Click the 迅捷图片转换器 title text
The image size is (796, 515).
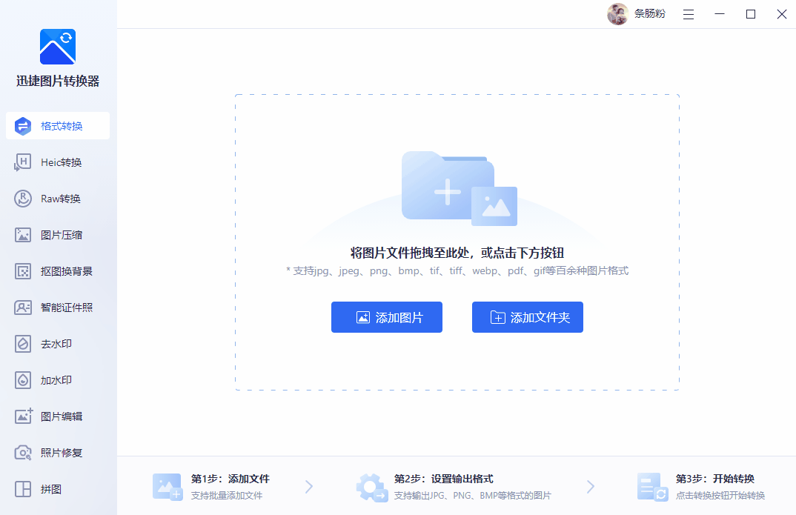58,82
